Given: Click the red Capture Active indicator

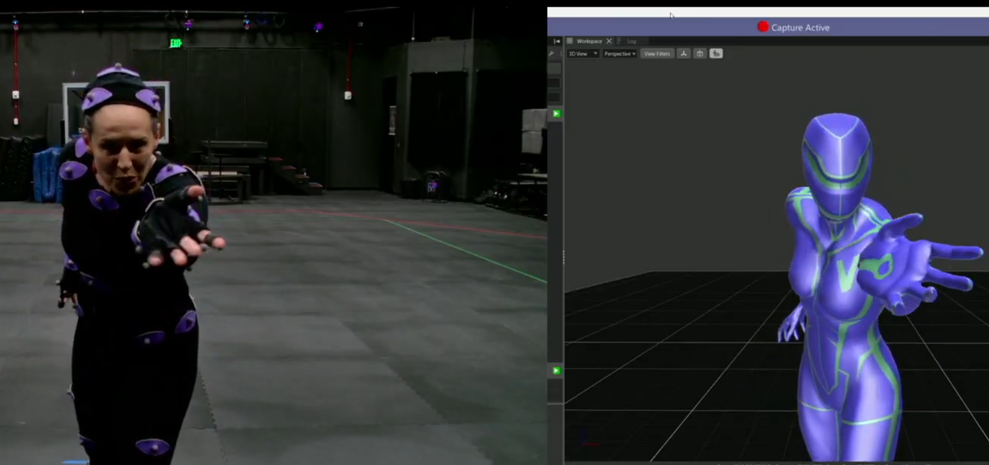Looking at the screenshot, I should 763,27.
